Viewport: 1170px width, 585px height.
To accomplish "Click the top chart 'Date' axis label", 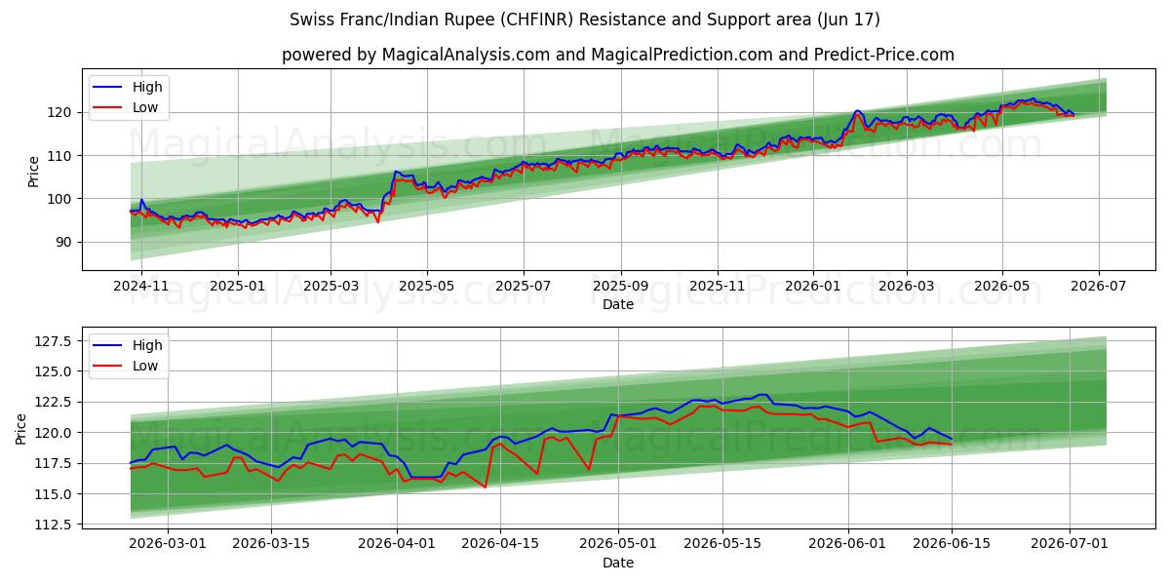I will click(x=618, y=304).
